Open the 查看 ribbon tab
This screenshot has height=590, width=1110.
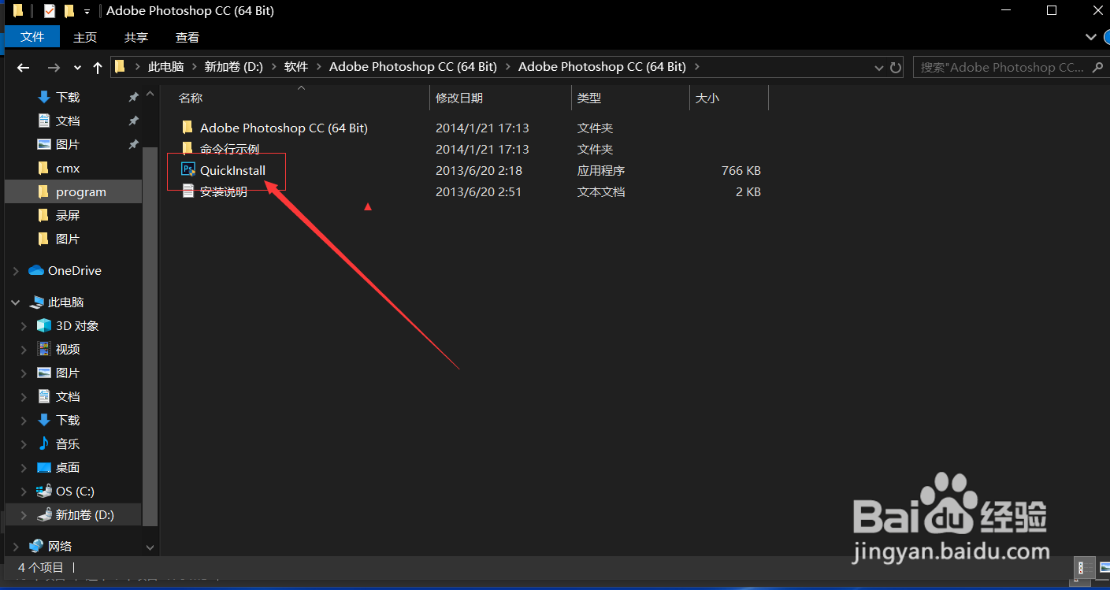coord(187,37)
